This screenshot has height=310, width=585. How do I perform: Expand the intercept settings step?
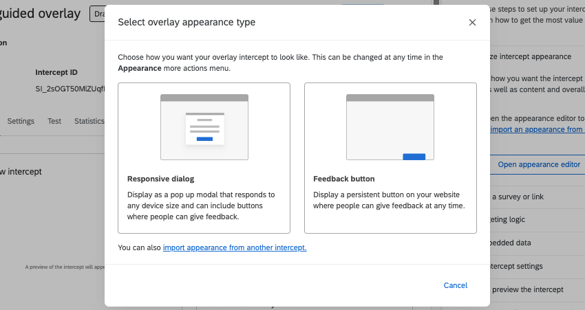tap(515, 266)
